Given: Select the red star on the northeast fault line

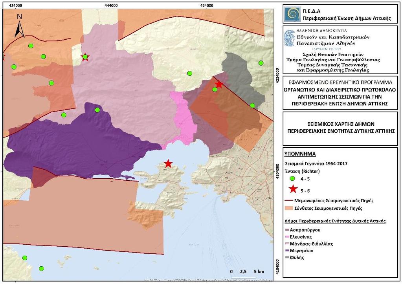Looking at the screenshot, I should tap(219, 84).
